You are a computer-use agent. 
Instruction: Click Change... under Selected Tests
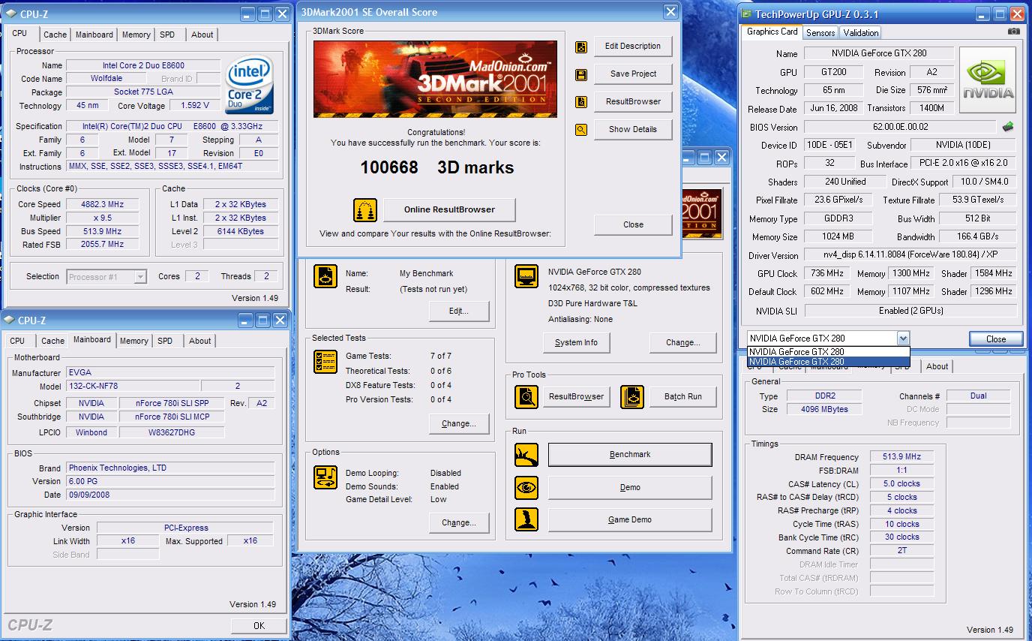point(459,423)
